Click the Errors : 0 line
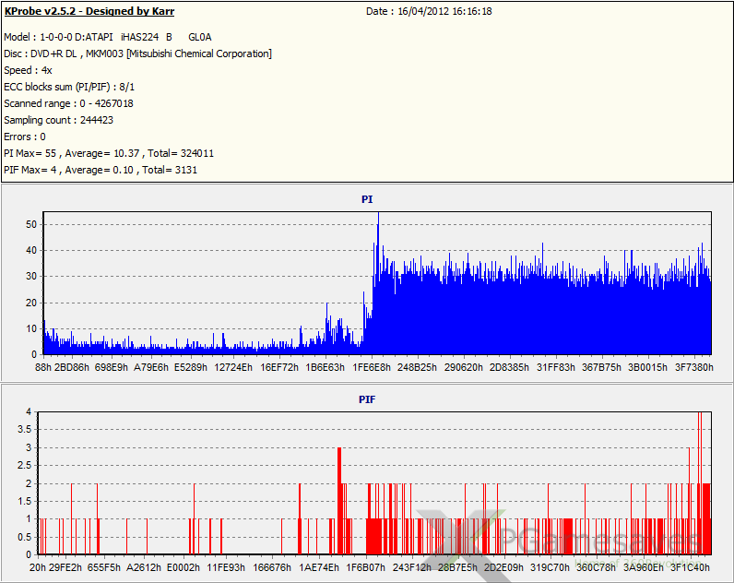The width and height of the screenshot is (734, 583). click(x=25, y=137)
